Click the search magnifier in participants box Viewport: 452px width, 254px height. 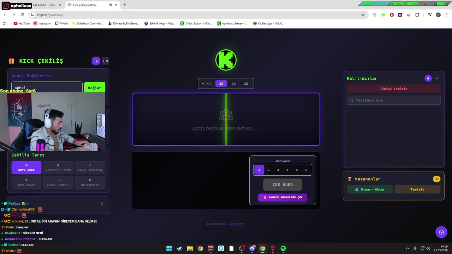coord(351,100)
